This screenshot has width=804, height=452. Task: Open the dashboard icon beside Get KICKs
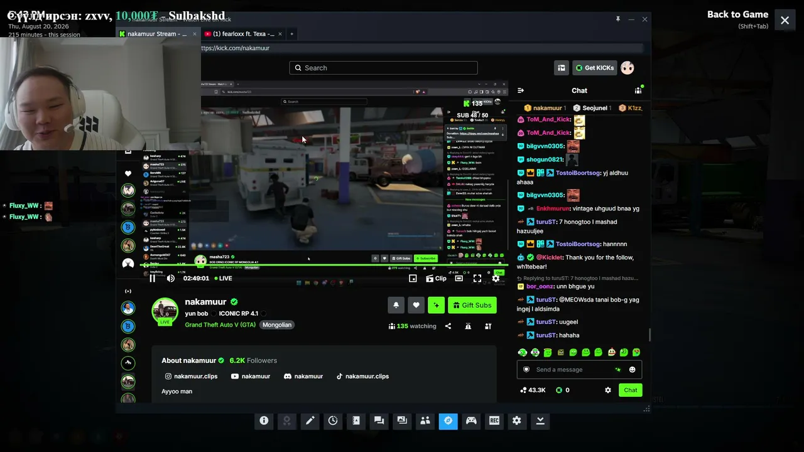click(x=562, y=68)
